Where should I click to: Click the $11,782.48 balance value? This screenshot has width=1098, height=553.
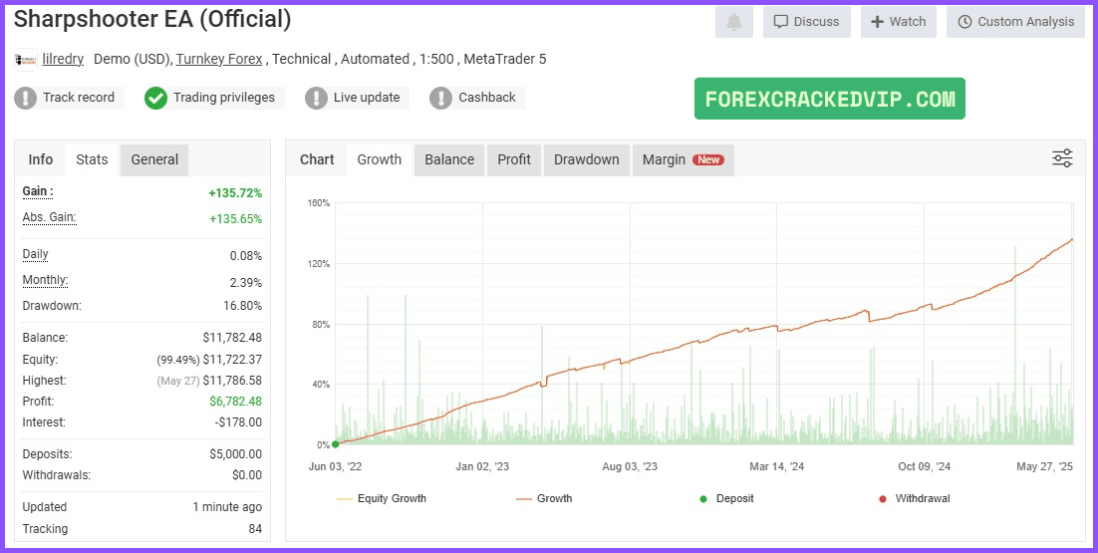[232, 338]
